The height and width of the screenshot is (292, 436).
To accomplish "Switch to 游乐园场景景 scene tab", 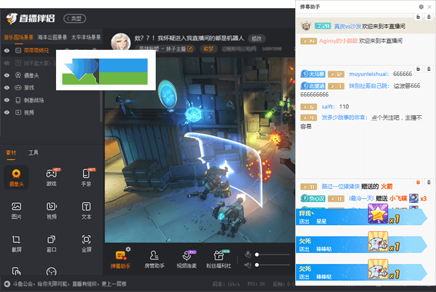I will point(19,37).
